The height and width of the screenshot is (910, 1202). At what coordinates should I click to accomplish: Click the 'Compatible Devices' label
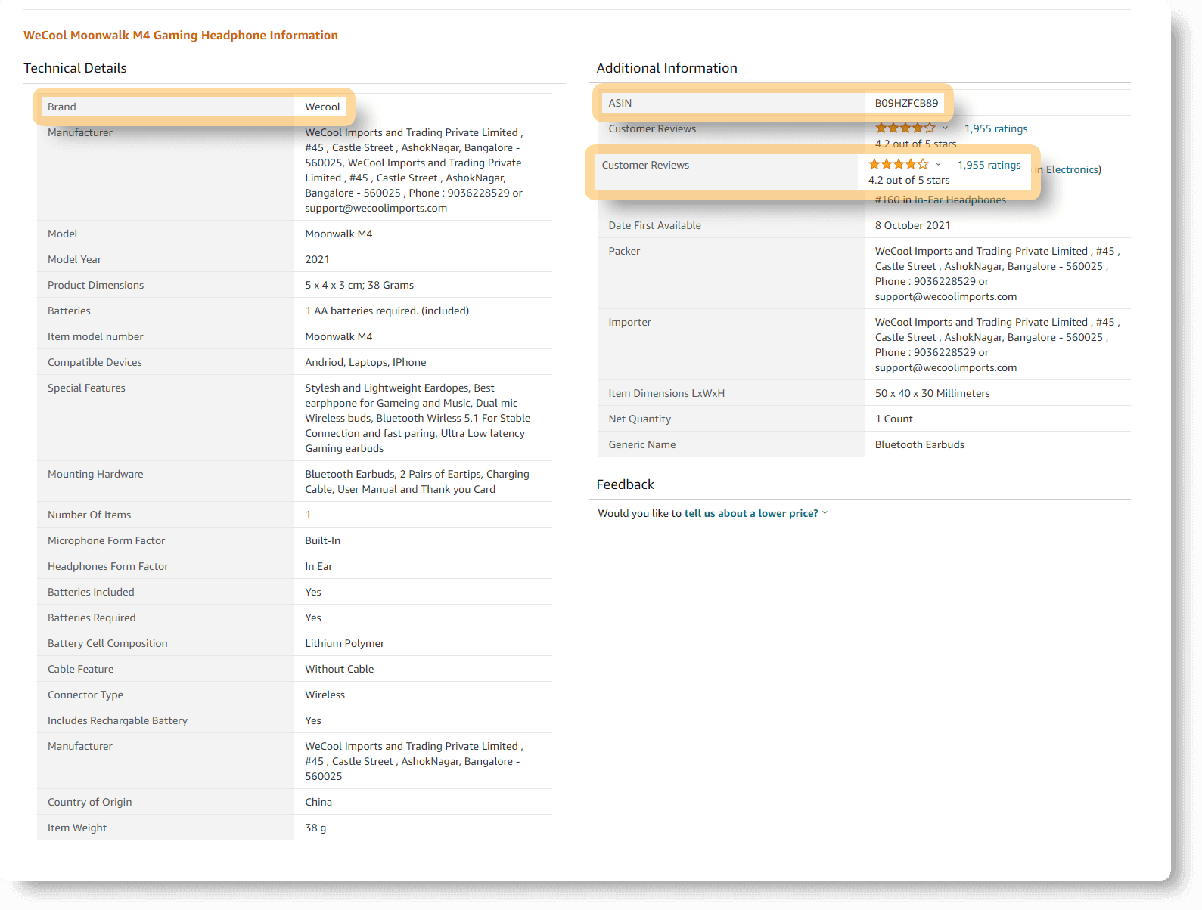tap(95, 362)
